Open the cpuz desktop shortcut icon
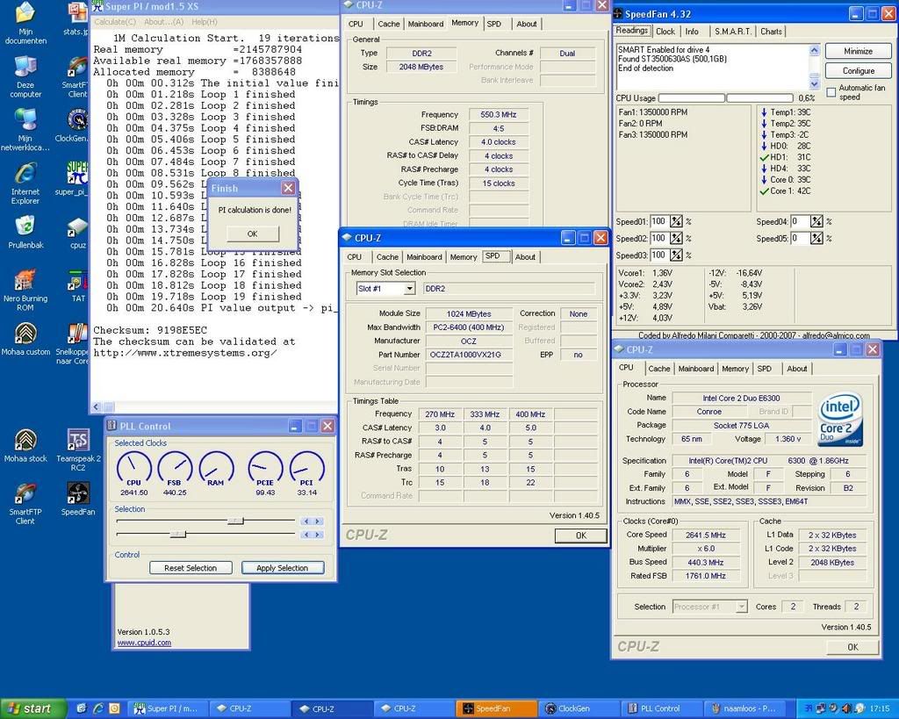 (x=77, y=233)
